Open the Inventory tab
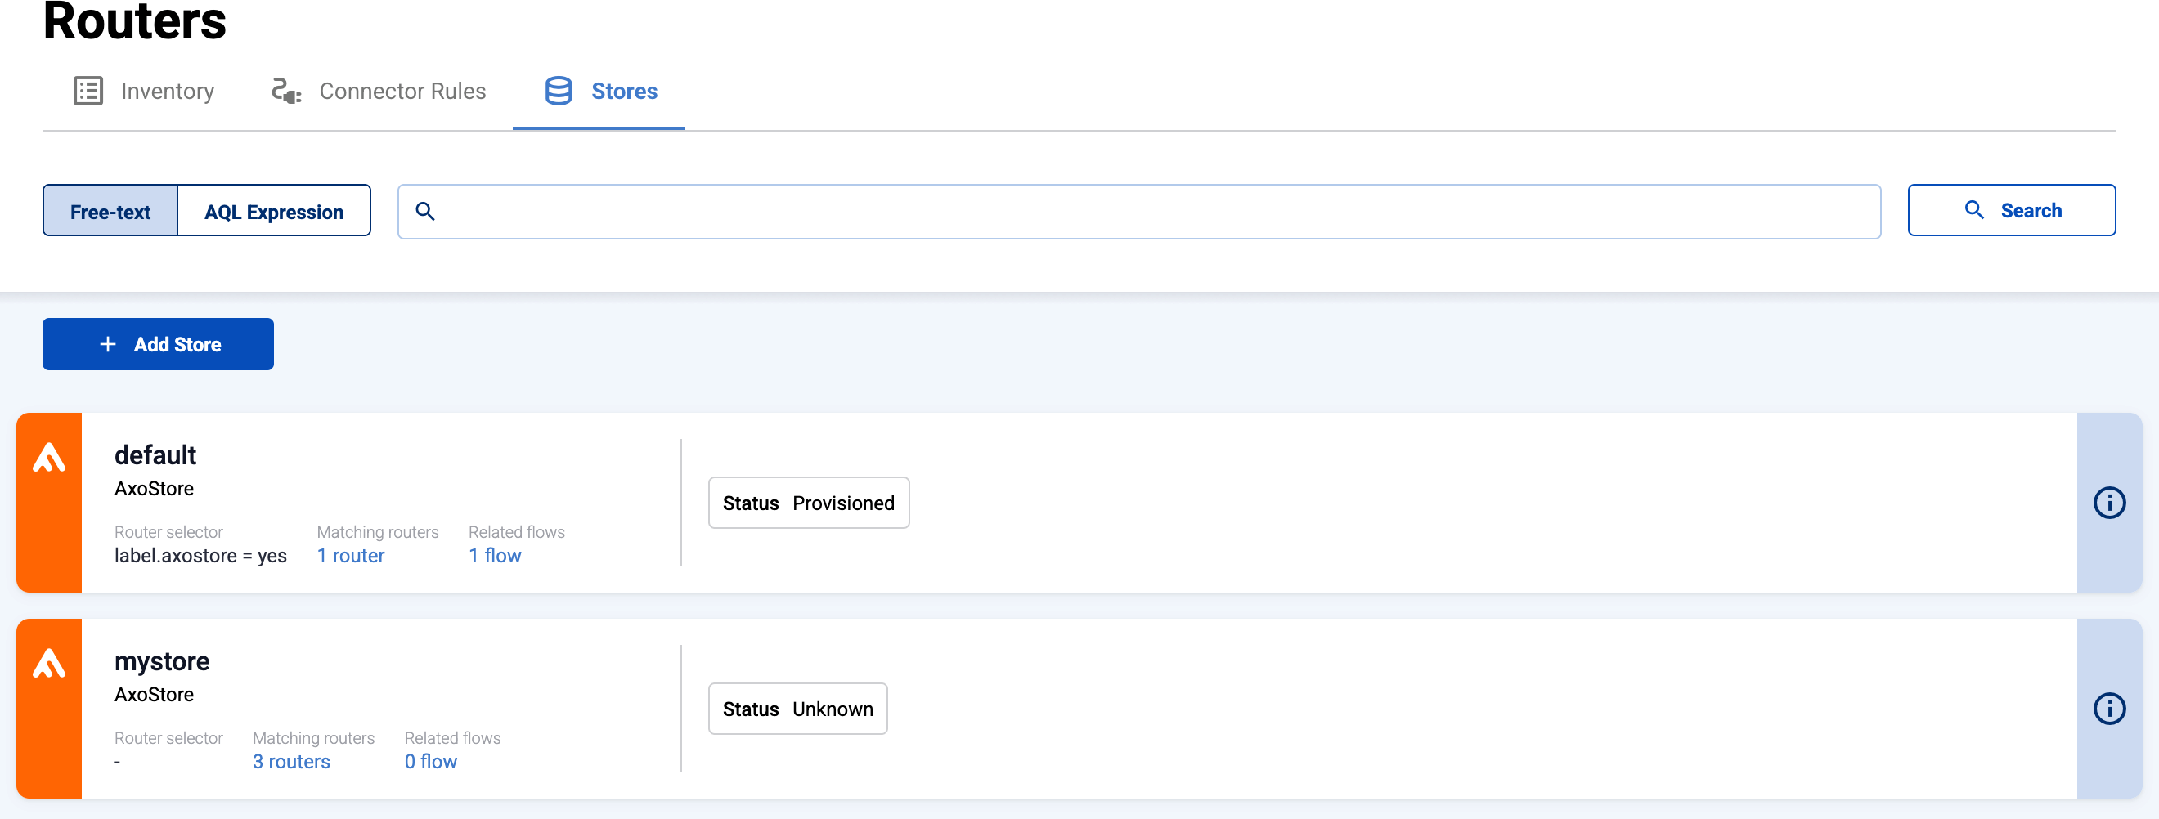Image resolution: width=2159 pixels, height=819 pixels. click(167, 91)
